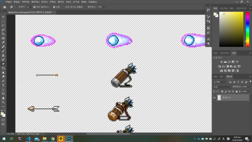Add a Hue/Saturation adjustment
252x142 pixels.
click(x=219, y=66)
